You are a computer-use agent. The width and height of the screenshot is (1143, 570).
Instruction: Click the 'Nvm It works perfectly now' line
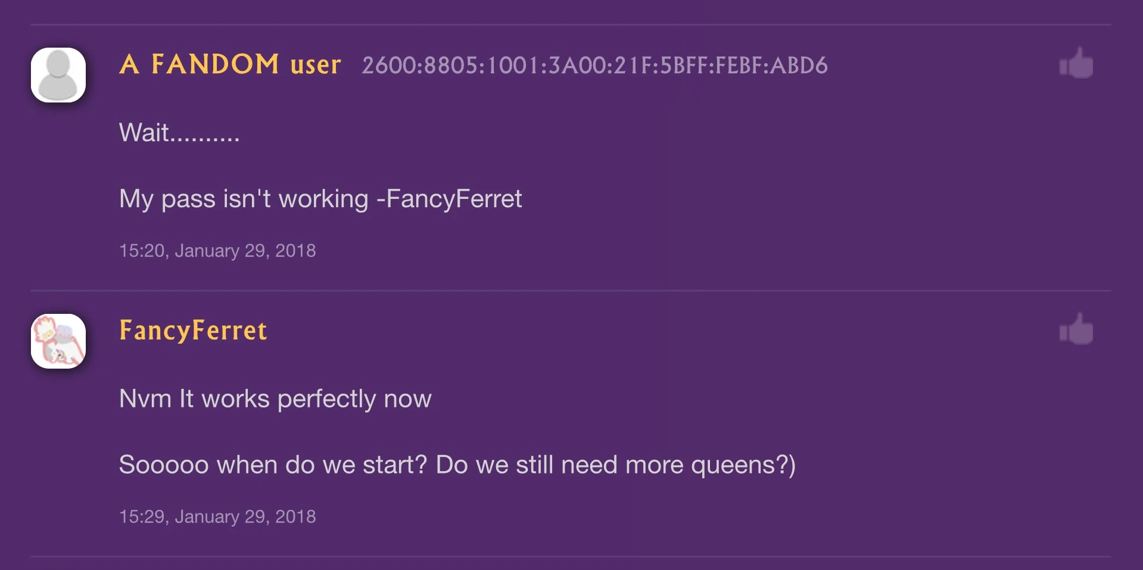(x=275, y=399)
